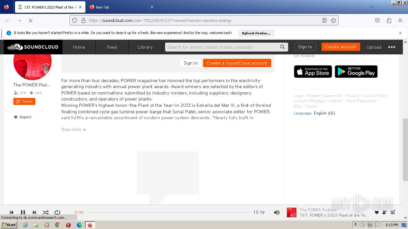
Task: Open The POWER Pod... profile name link
Action: [x=31, y=85]
